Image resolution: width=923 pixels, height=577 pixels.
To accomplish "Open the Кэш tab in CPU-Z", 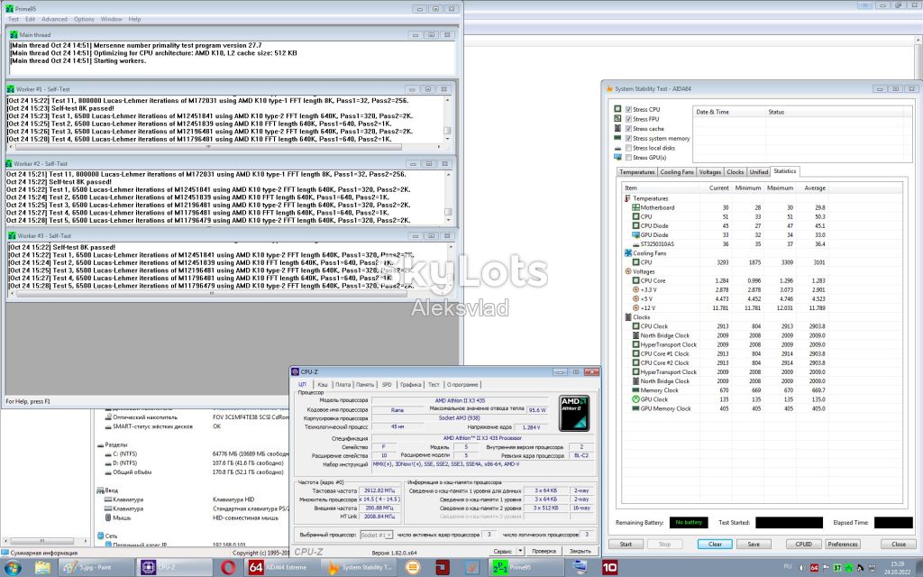I will pyautogui.click(x=323, y=384).
